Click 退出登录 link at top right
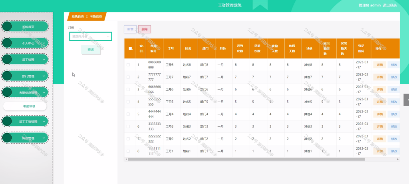Image resolution: width=409 pixels, height=184 pixels. point(390,5)
